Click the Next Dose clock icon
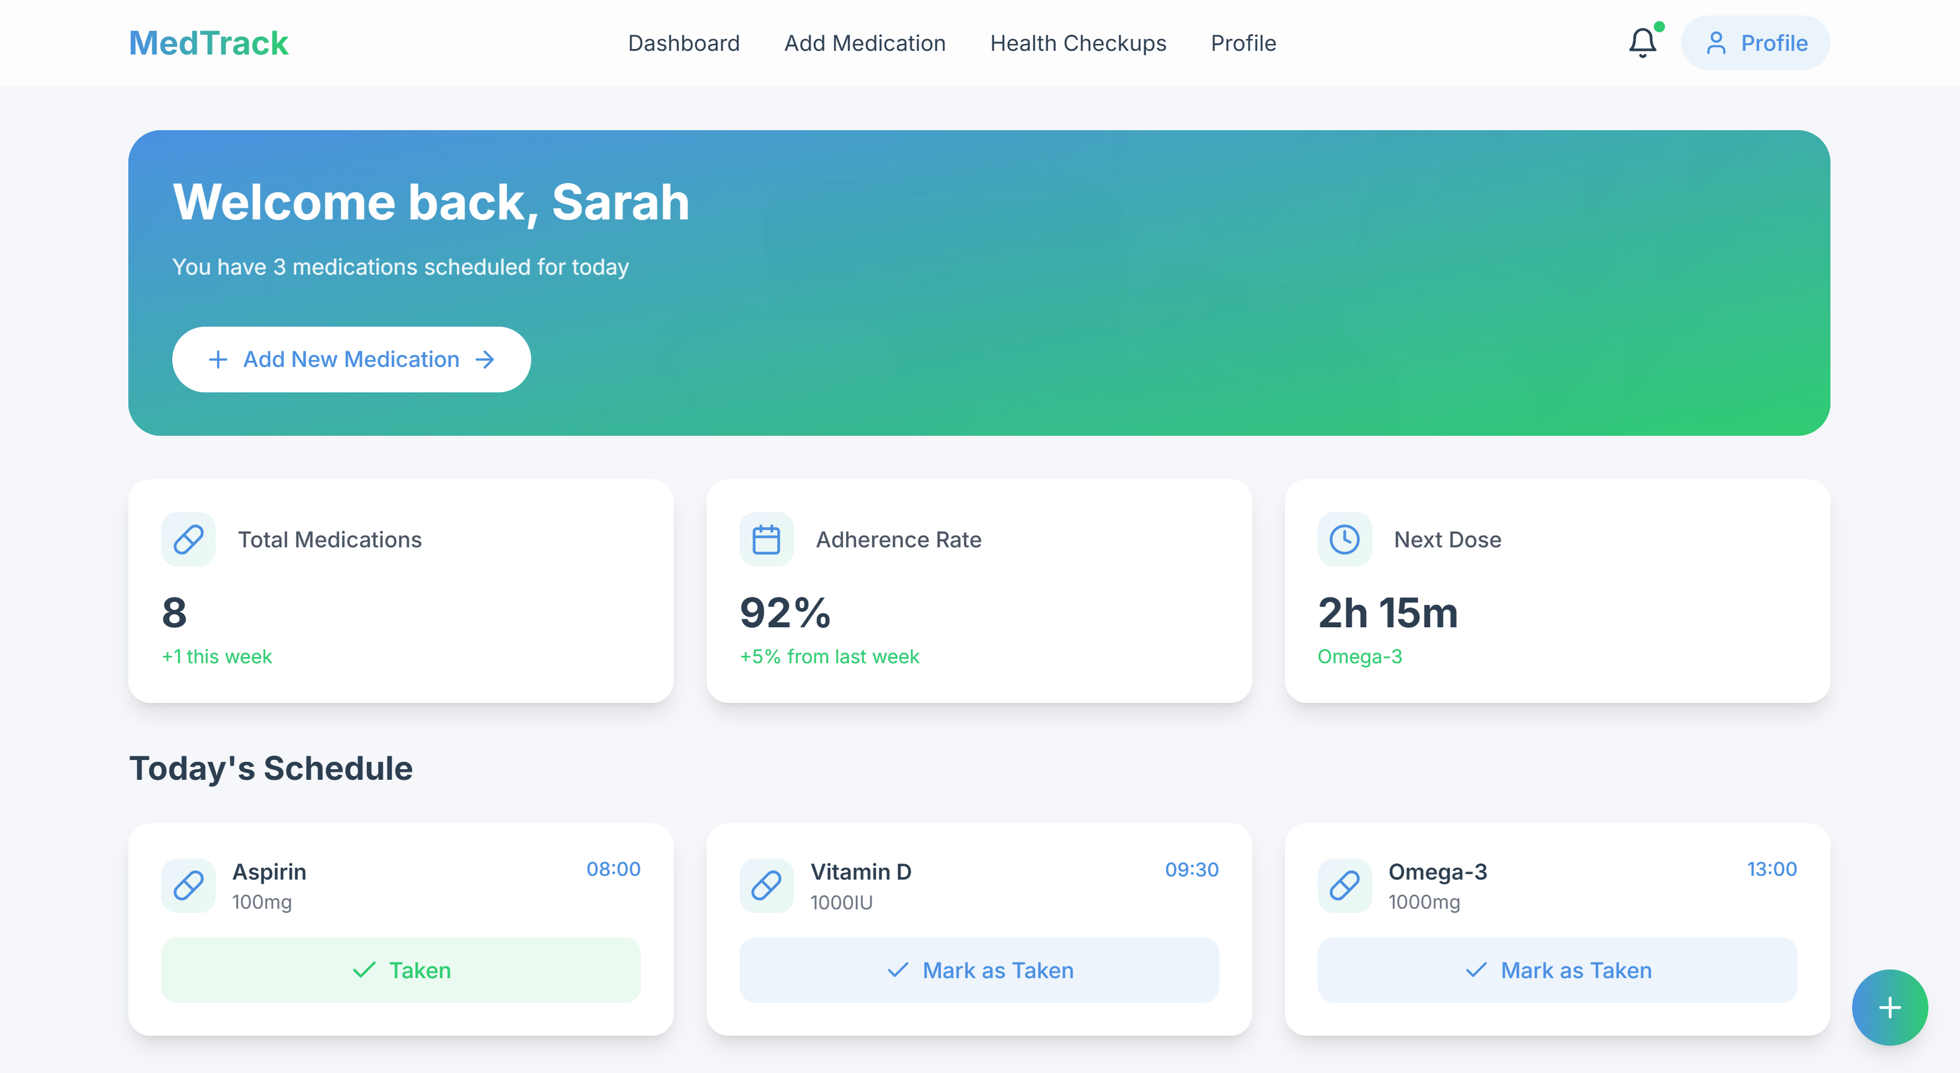Screen dimensions: 1960x1073 1344,539
